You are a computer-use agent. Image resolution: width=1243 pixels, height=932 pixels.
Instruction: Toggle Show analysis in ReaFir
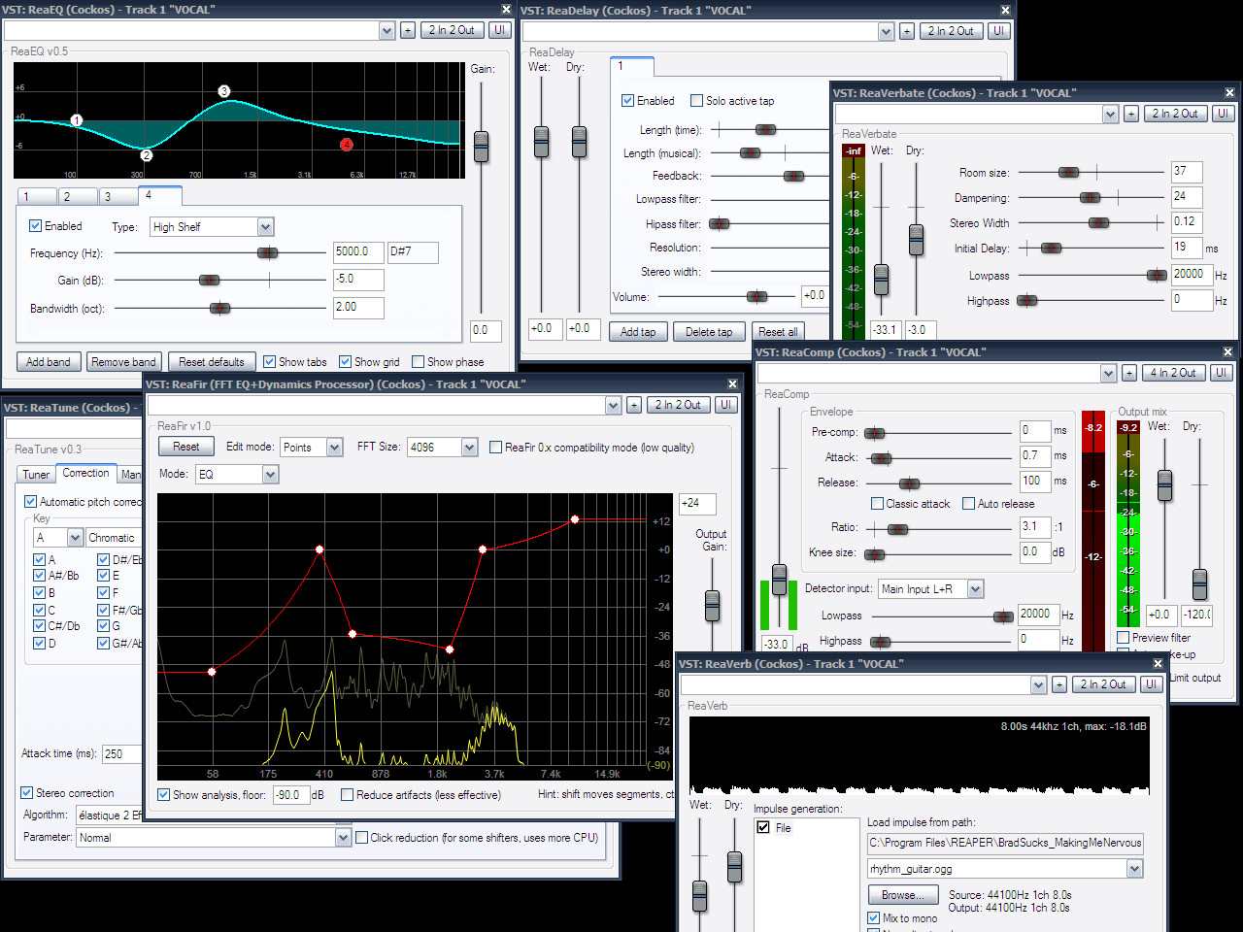[164, 795]
